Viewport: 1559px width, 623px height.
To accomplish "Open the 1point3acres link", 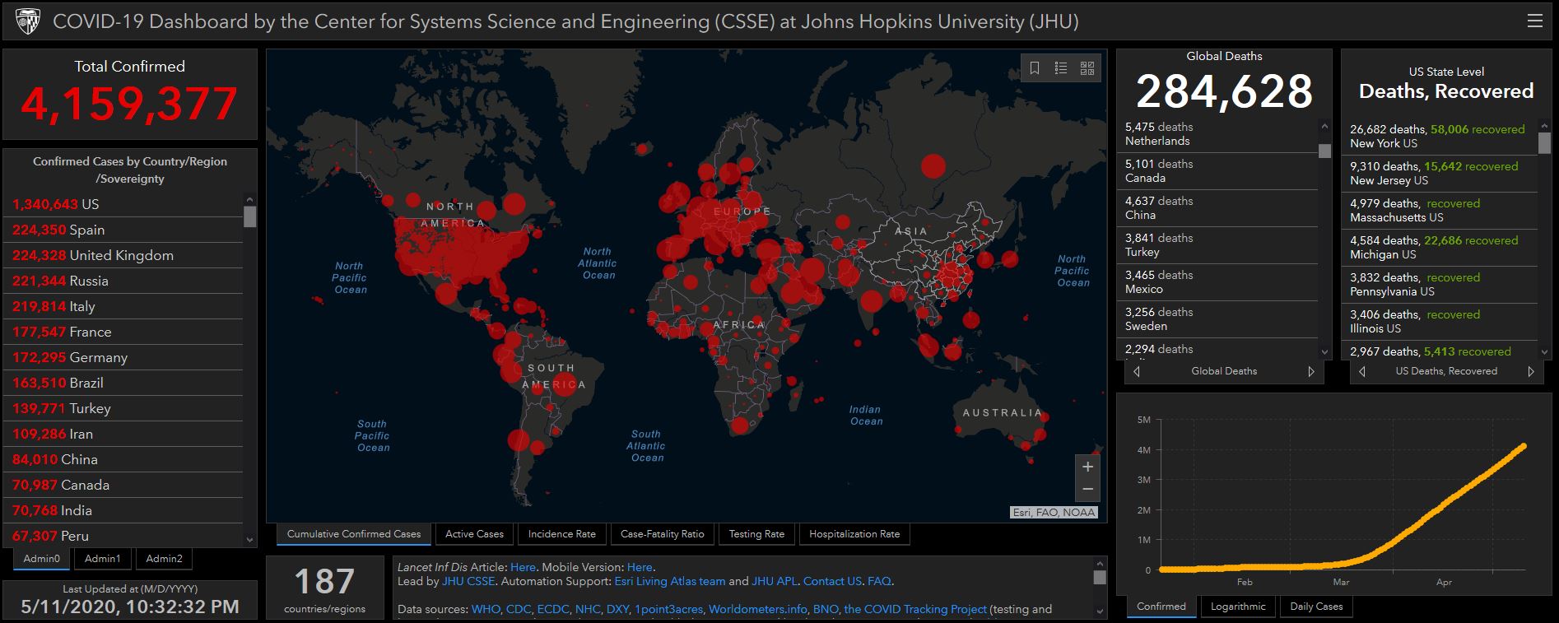I will point(668,610).
